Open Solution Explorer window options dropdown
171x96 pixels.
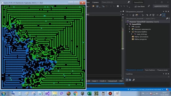164,11
